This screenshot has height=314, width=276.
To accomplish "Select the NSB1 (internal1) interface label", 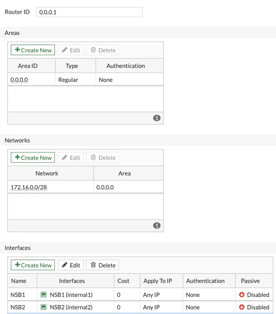I will point(71,295).
